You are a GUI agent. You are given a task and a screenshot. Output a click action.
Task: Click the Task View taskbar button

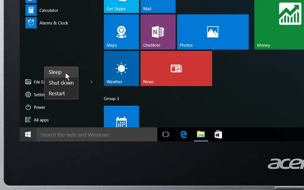pyautogui.click(x=166, y=135)
